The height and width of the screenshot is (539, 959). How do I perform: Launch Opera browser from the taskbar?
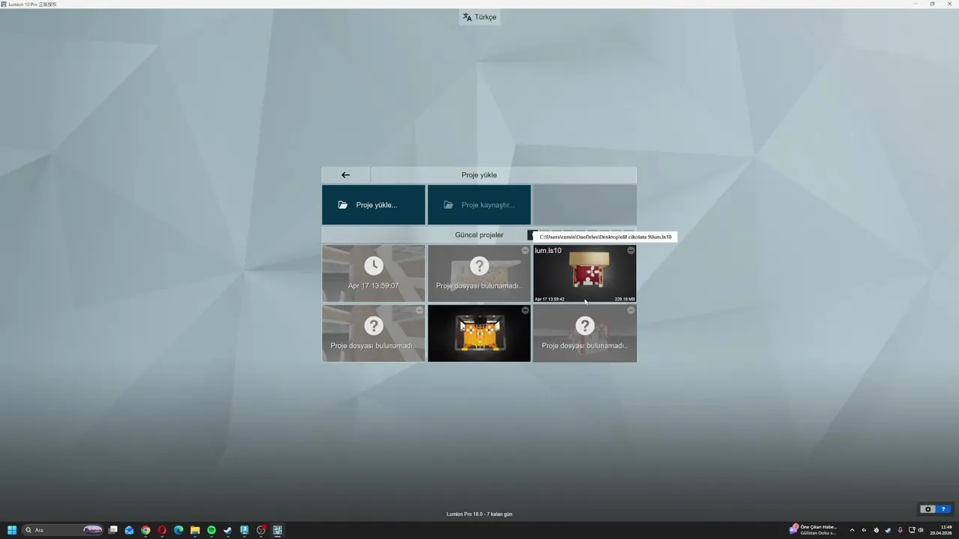162,530
